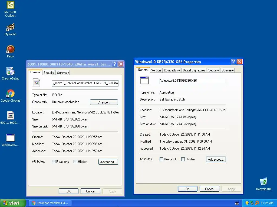Open the Security tab in ISO properties

(x=49, y=73)
